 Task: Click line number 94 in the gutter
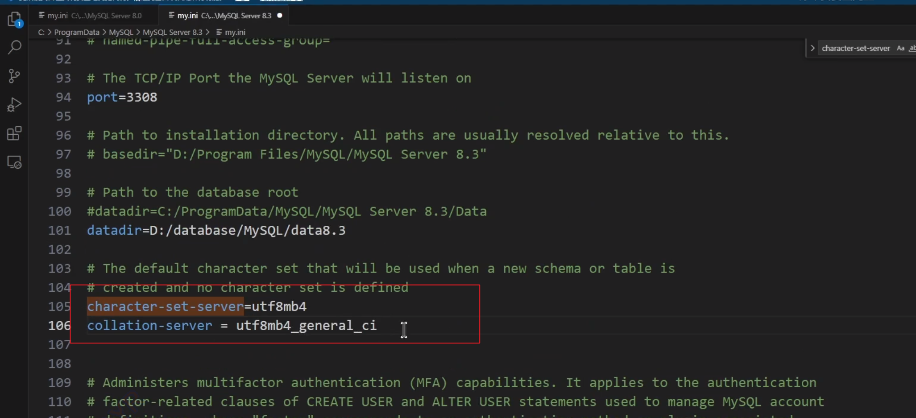pyautogui.click(x=63, y=97)
